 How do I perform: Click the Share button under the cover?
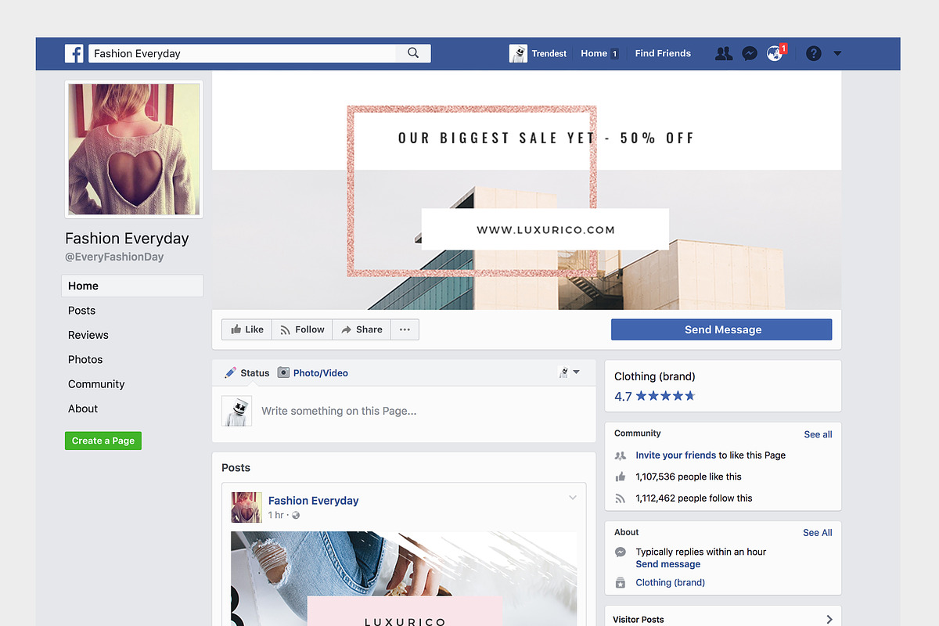(x=362, y=329)
